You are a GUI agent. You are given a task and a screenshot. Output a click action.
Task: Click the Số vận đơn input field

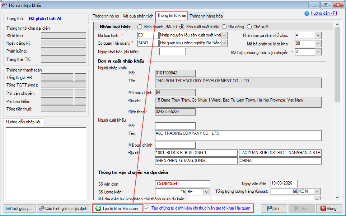tap(182, 183)
